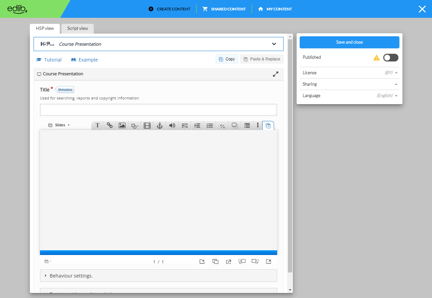Move the slide right in order
Image resolution: width=432 pixels, height=298 pixels.
click(x=255, y=261)
